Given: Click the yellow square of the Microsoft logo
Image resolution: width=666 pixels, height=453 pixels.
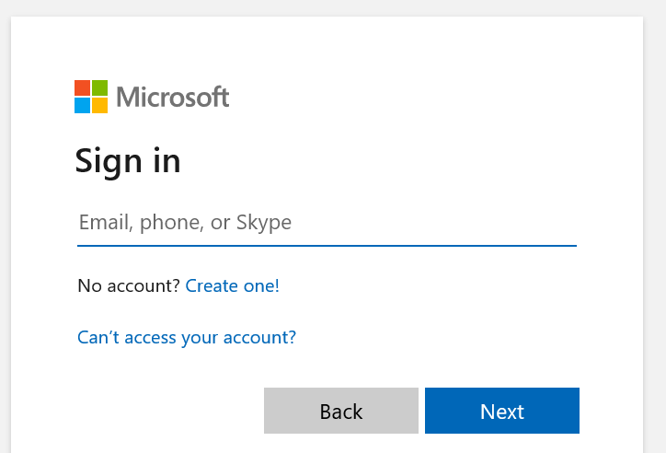Looking at the screenshot, I should coord(99,105).
